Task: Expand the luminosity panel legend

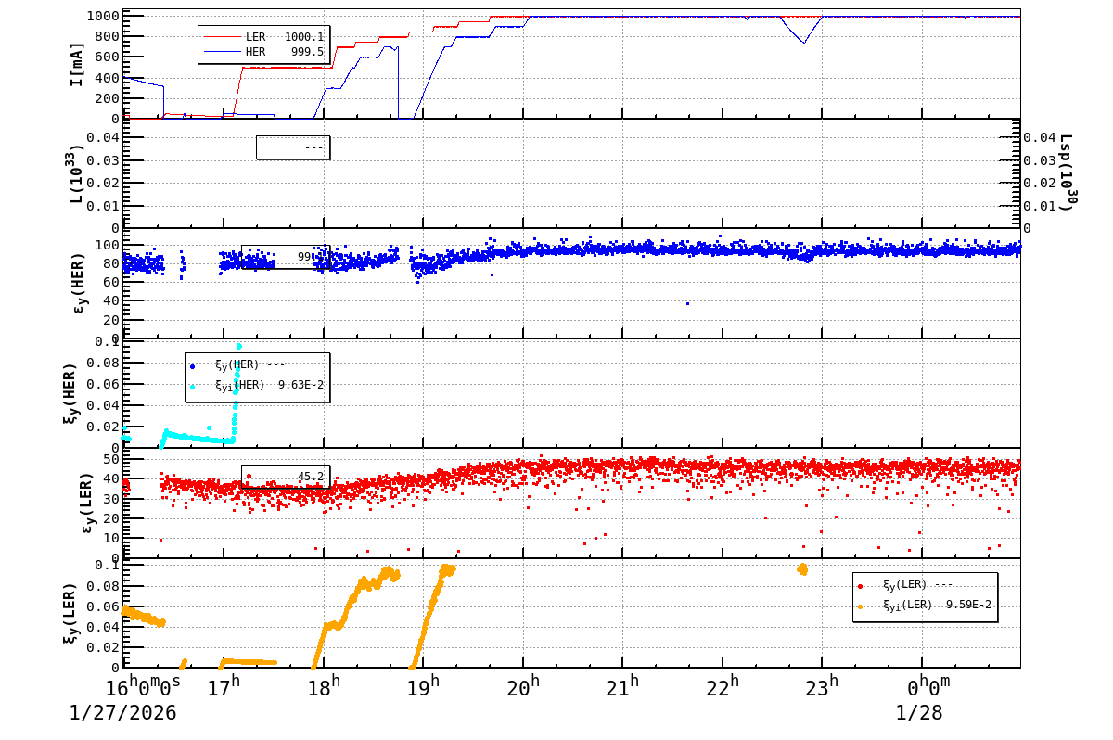Action: click(291, 147)
